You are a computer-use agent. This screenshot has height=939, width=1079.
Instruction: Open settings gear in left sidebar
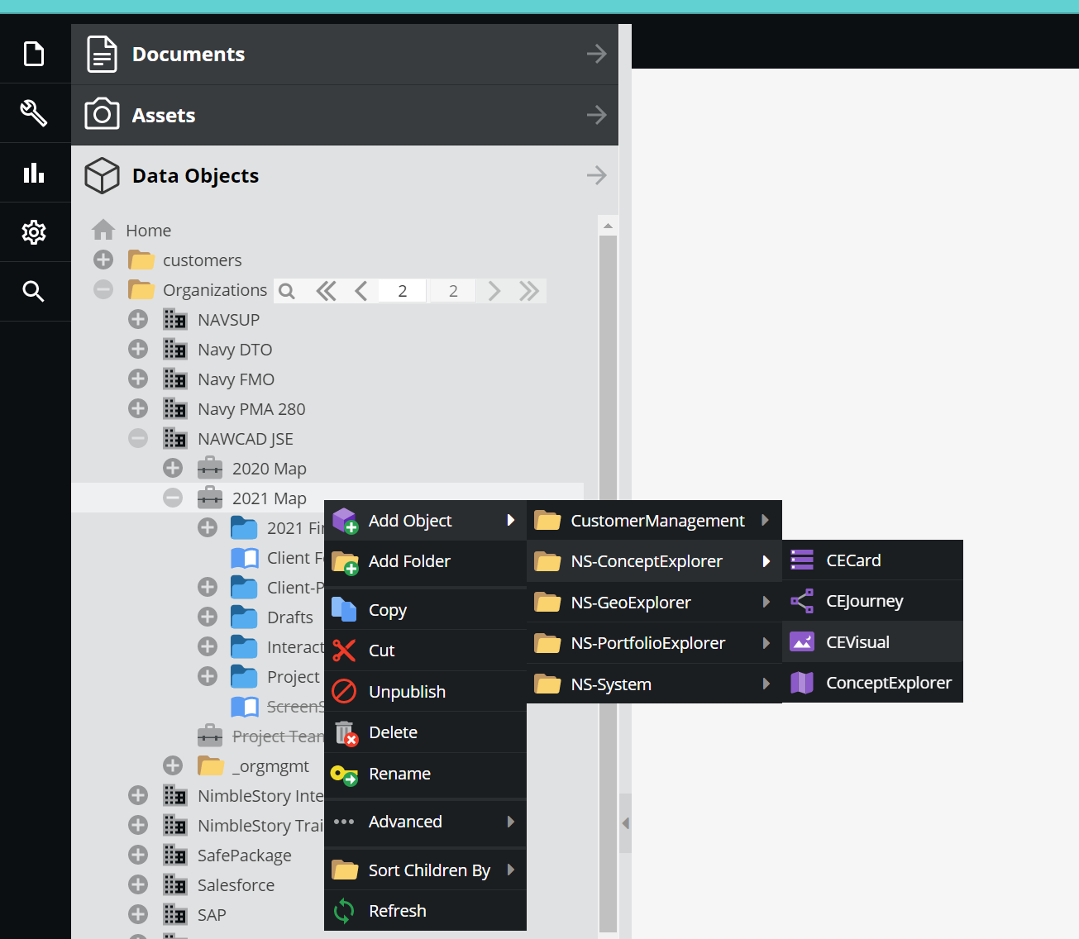tap(34, 232)
